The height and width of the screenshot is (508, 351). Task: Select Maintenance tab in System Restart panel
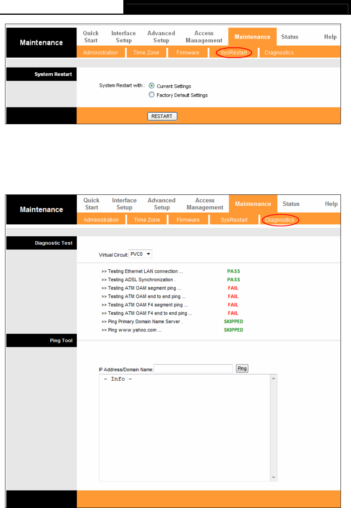pos(252,37)
